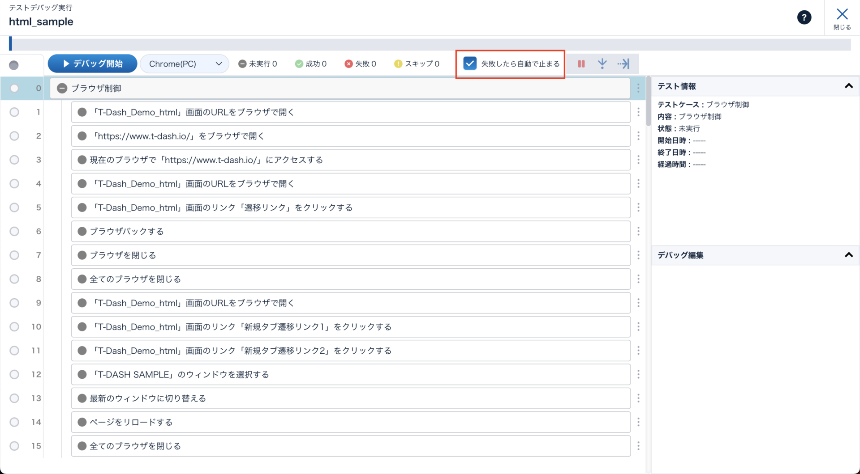Open three-dot menu for ページをリロードする step
The width and height of the screenshot is (860, 474).
638,422
